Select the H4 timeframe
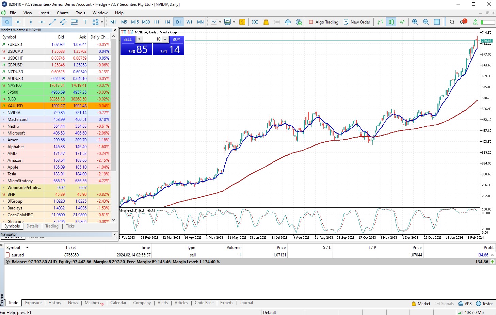The image size is (496, 315). [x=167, y=22]
